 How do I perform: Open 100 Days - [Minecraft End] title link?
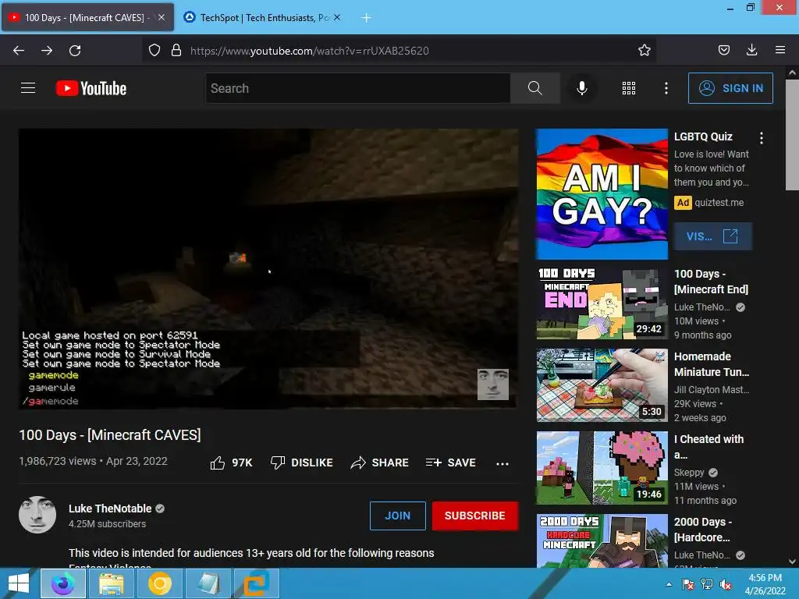click(711, 281)
